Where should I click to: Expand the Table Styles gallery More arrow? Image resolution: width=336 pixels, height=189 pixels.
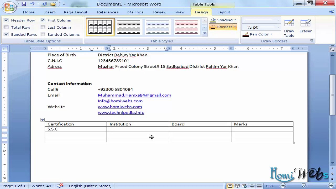click(x=205, y=33)
